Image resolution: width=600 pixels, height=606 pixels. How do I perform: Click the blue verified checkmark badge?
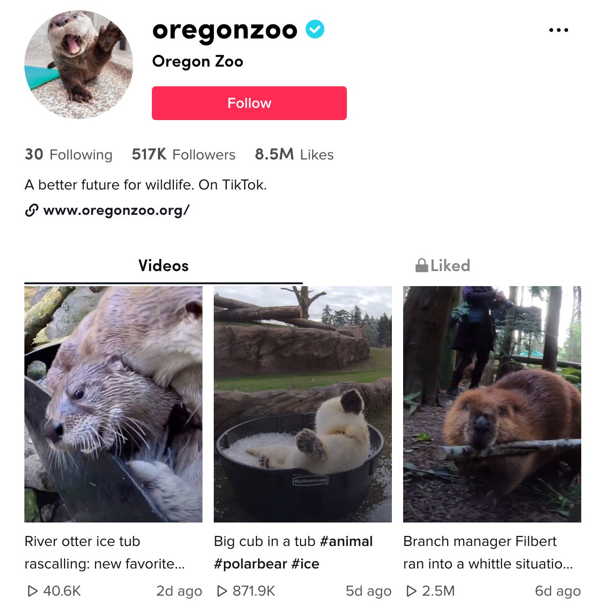tap(315, 30)
